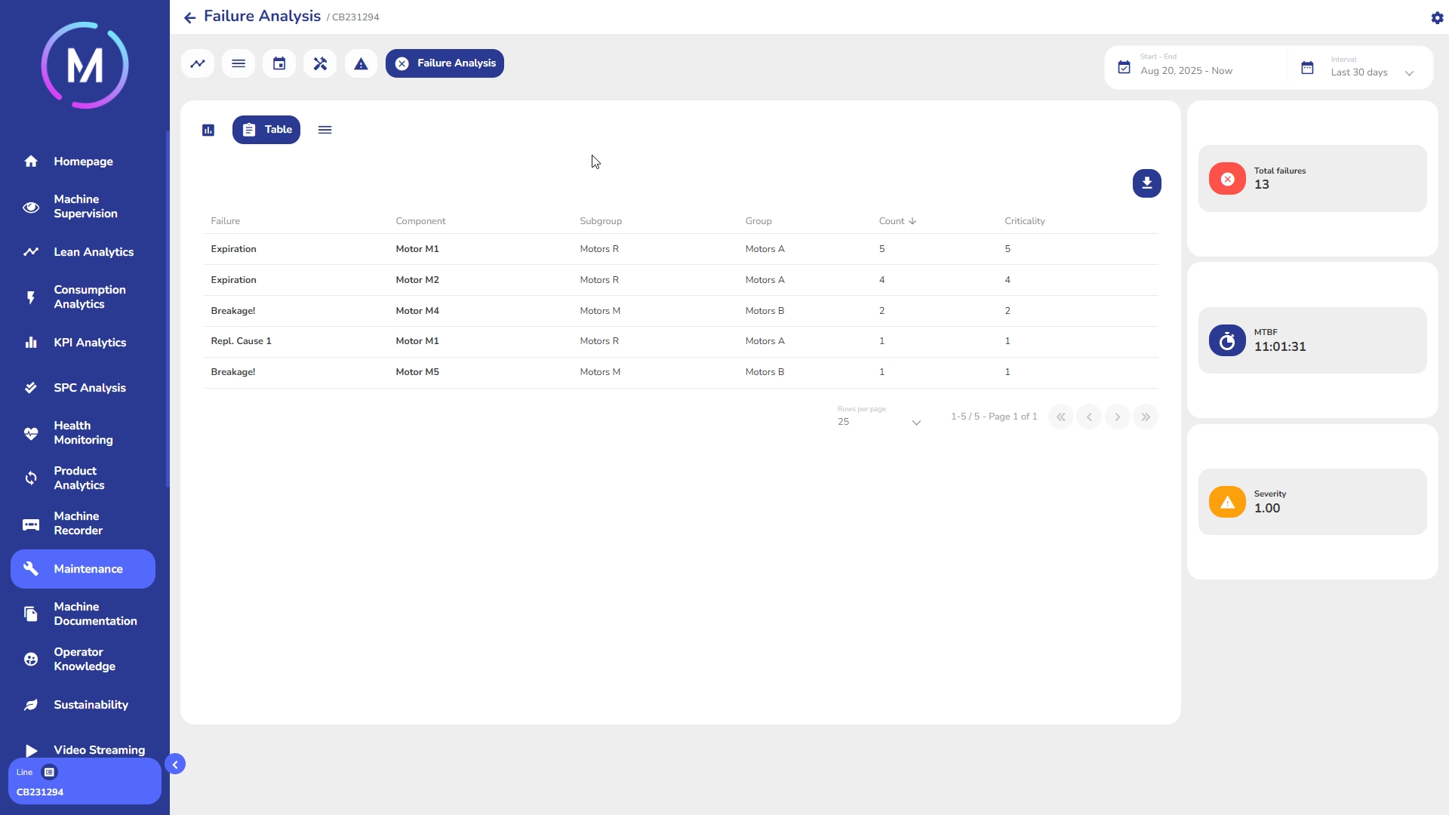Image resolution: width=1449 pixels, height=815 pixels.
Task: Go back using the header arrow
Action: point(189,17)
